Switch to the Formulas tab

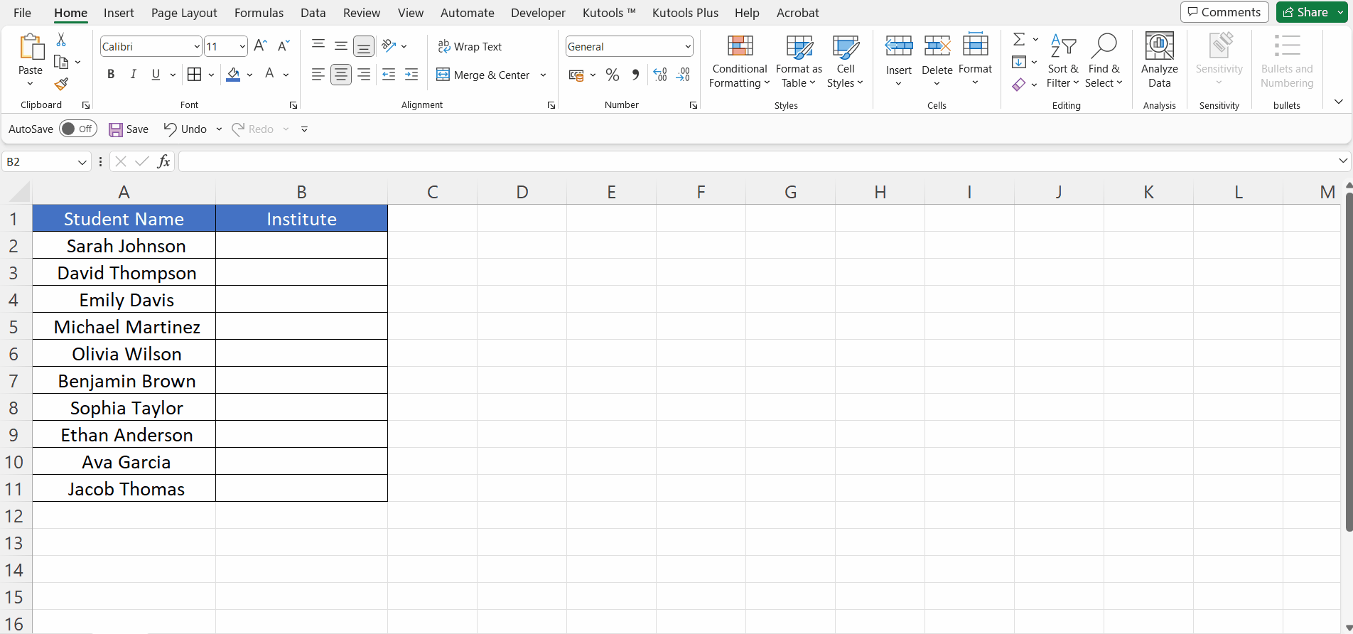pos(259,13)
